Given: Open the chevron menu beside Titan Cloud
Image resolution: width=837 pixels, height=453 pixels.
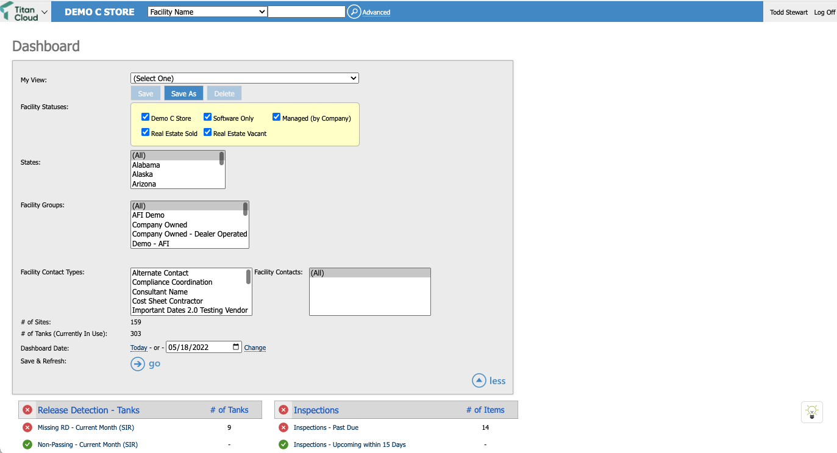Looking at the screenshot, I should pos(43,11).
